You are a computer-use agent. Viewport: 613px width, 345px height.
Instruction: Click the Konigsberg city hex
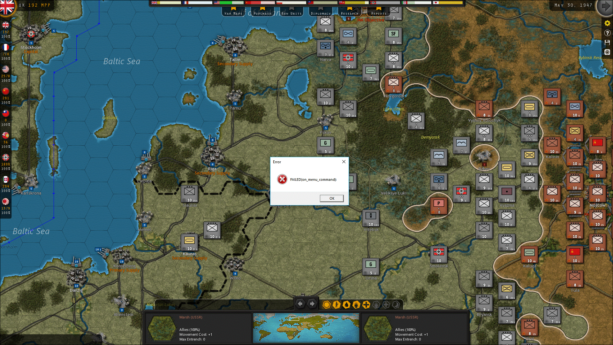tap(121, 255)
